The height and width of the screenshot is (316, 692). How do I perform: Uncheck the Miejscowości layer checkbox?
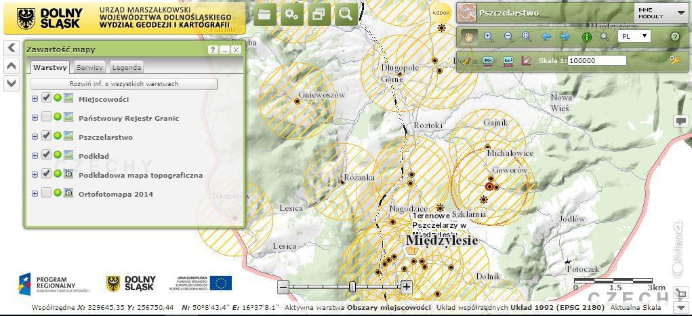[x=46, y=98]
